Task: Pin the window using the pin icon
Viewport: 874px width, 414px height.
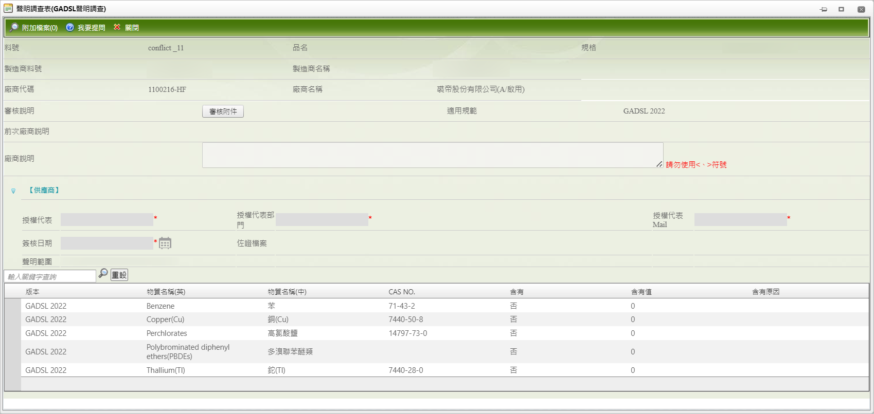Action: pos(824,9)
